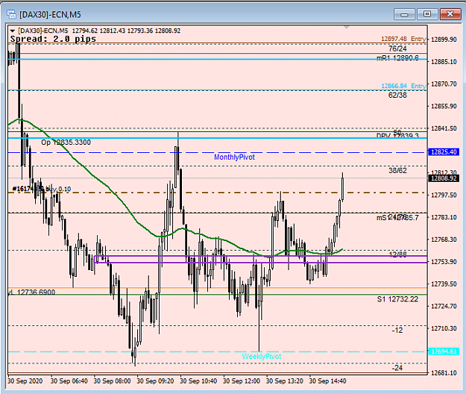This screenshot has width=466, height=394.
Task: Click the 12841.50 price scale value
Action: pyautogui.click(x=444, y=128)
